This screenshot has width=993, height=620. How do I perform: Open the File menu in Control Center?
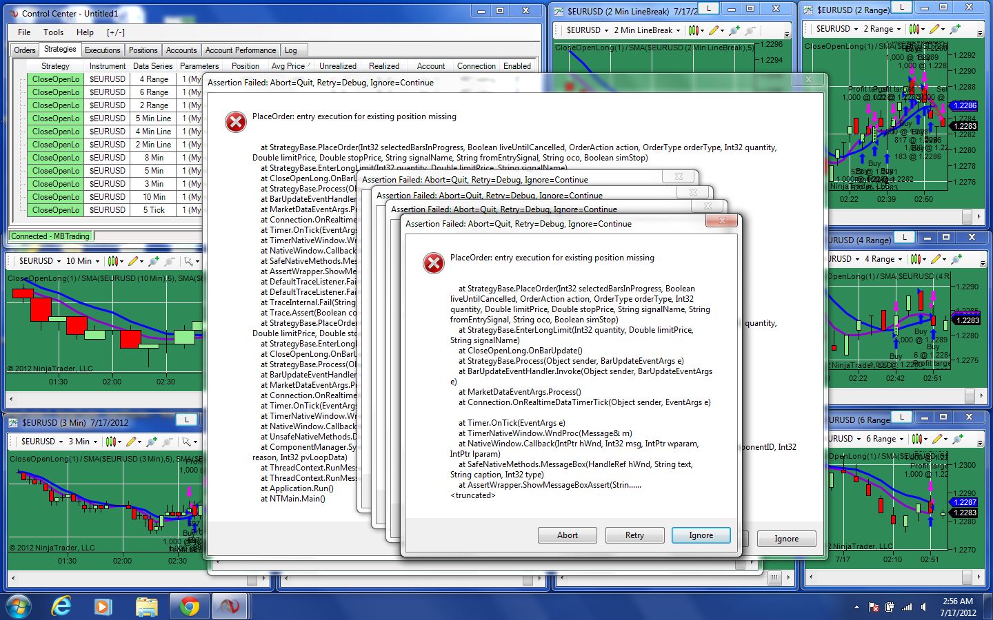24,32
